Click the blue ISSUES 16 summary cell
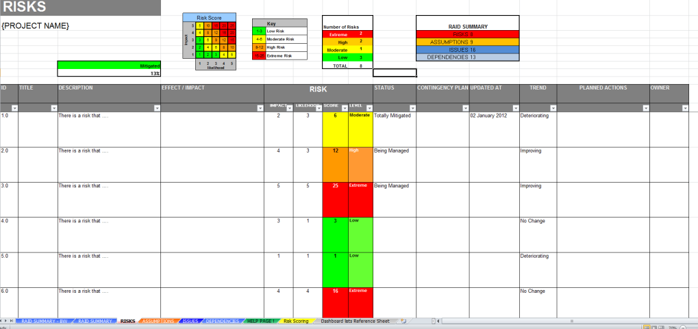The image size is (698, 329). (x=467, y=50)
